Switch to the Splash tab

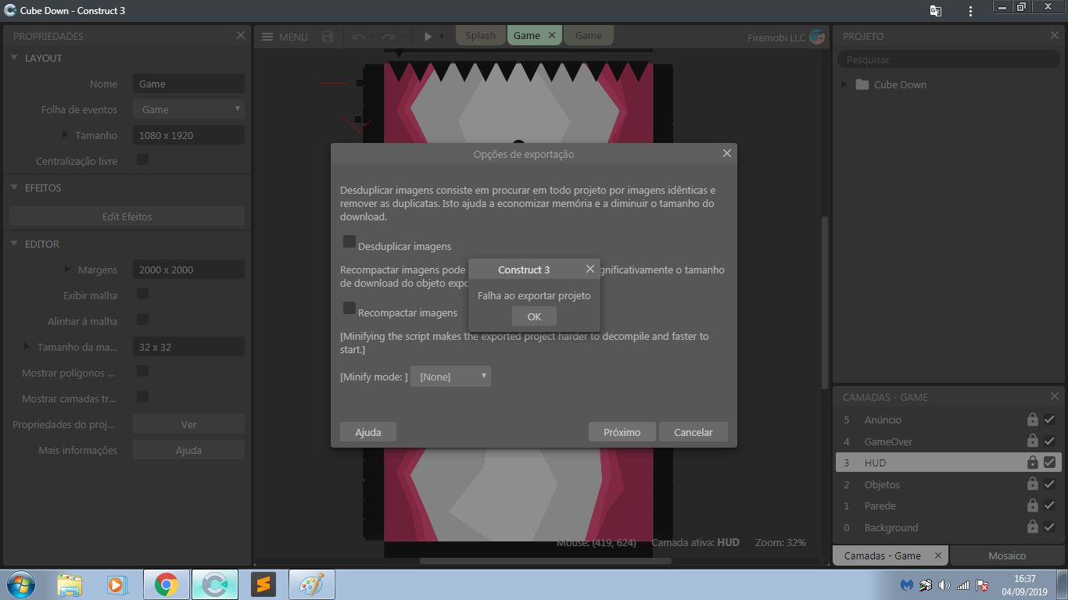coord(481,35)
